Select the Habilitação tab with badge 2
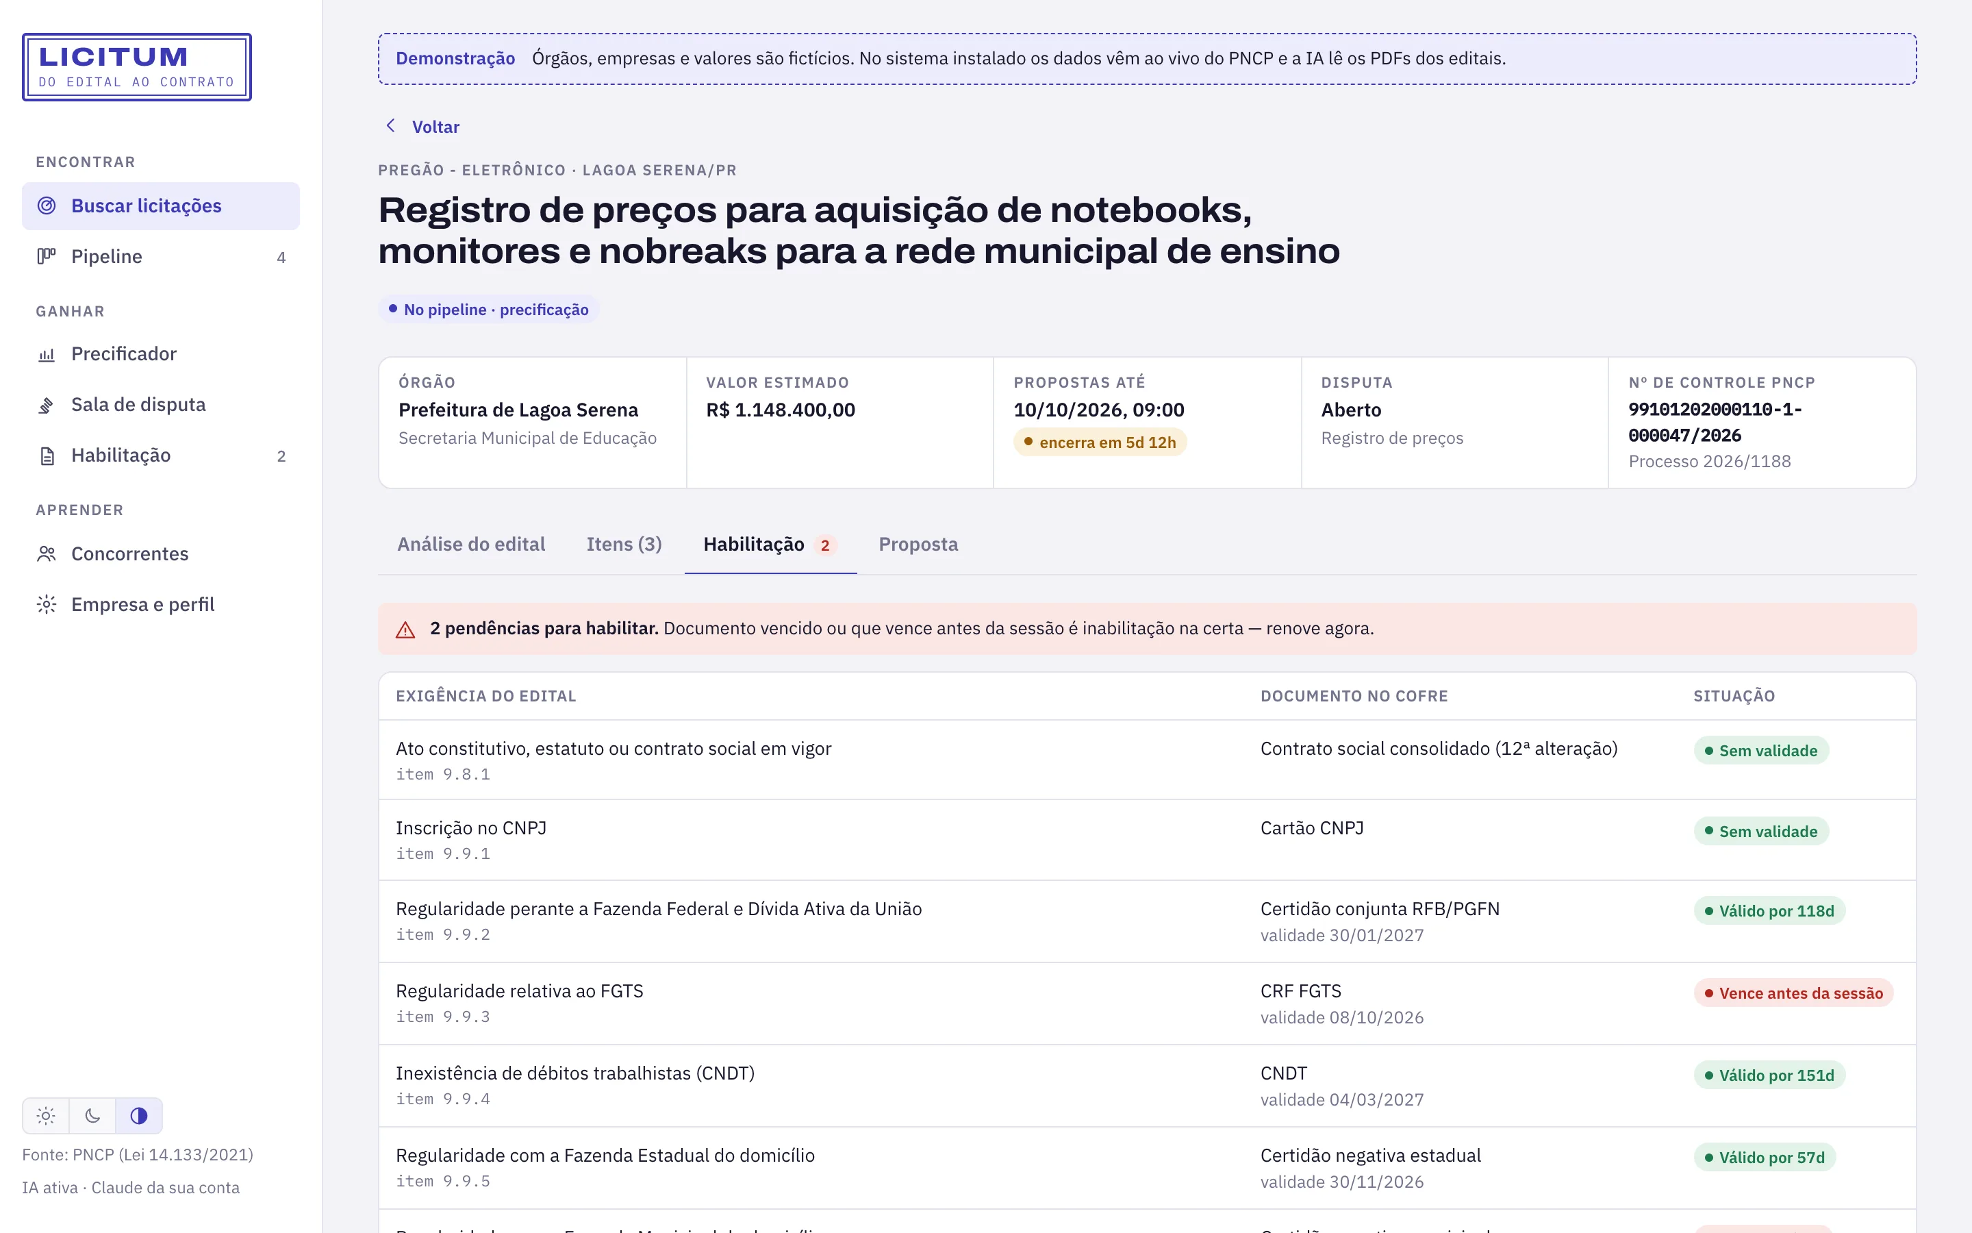 pyautogui.click(x=770, y=544)
